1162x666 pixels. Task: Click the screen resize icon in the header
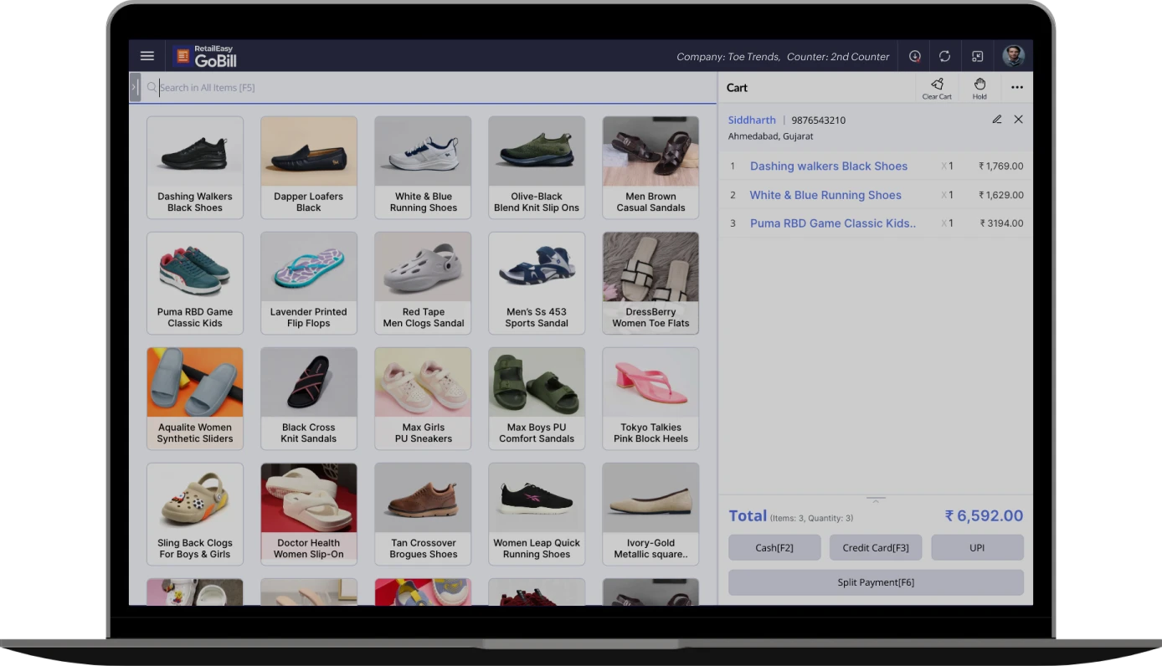point(977,56)
